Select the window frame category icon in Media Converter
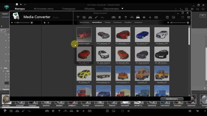The height and width of the screenshot is (116, 207). [x=167, y=17]
